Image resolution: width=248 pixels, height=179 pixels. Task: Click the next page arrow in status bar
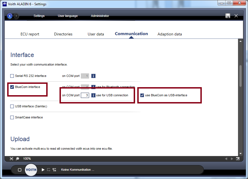click(x=232, y=159)
